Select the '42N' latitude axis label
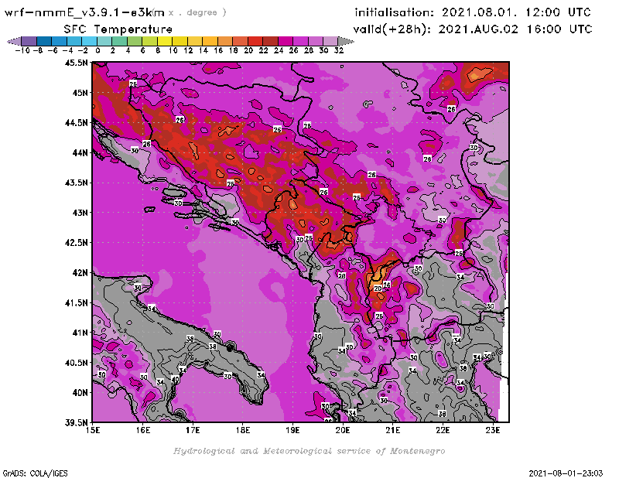Image resolution: width=619 pixels, height=478 pixels. point(80,272)
